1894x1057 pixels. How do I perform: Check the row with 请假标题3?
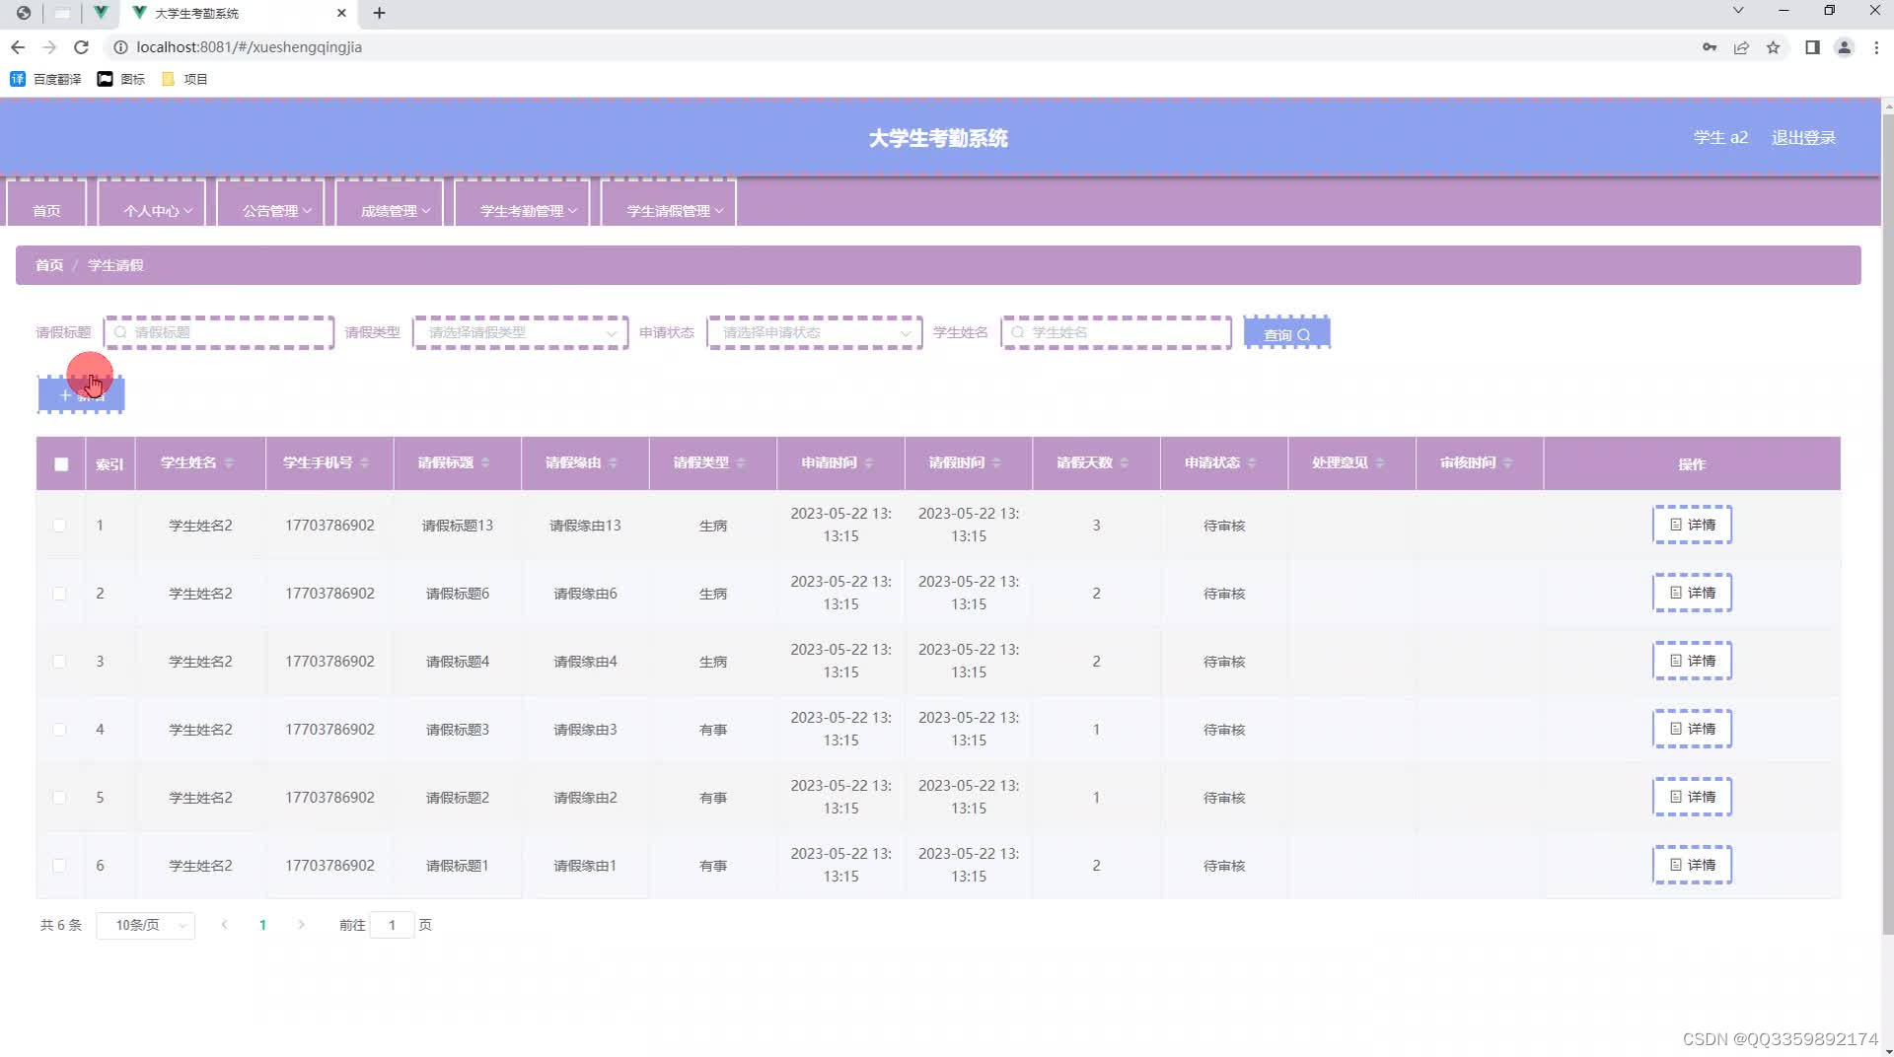59,730
